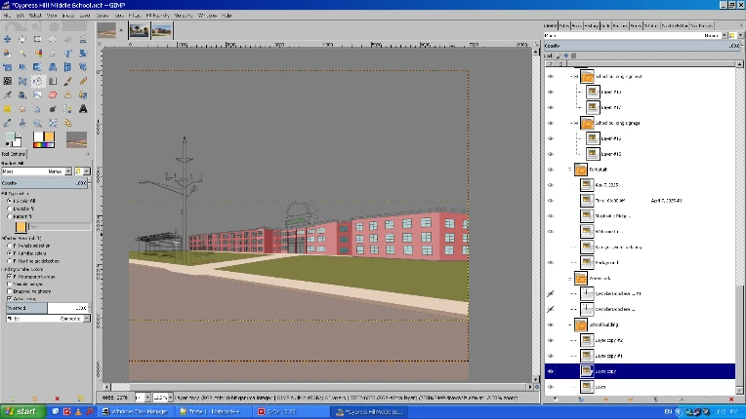The image size is (746, 419).
Task: Switch to the Layers tab
Action: click(x=551, y=25)
